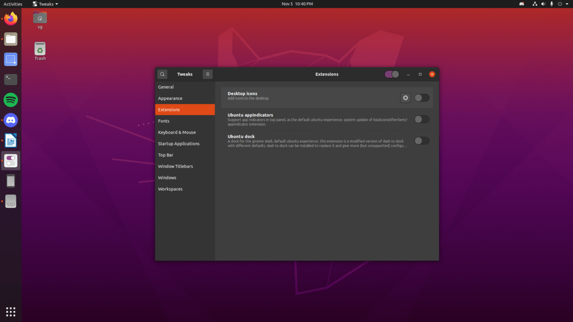Click the power icon in top bar
The width and height of the screenshot is (573, 322).
point(560,4)
